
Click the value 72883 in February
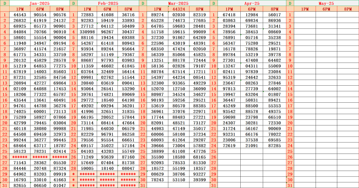tap(87, 15)
